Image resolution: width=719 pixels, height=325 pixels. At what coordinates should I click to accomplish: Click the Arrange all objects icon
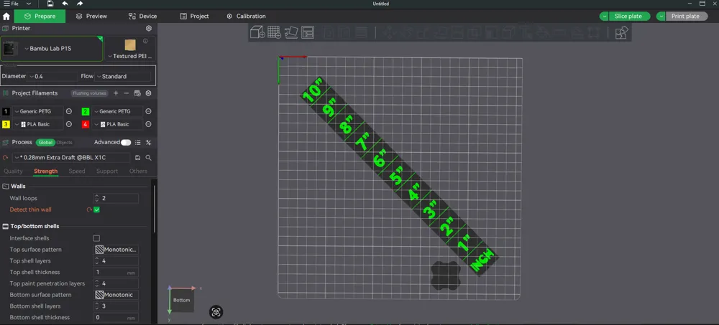coord(308,32)
